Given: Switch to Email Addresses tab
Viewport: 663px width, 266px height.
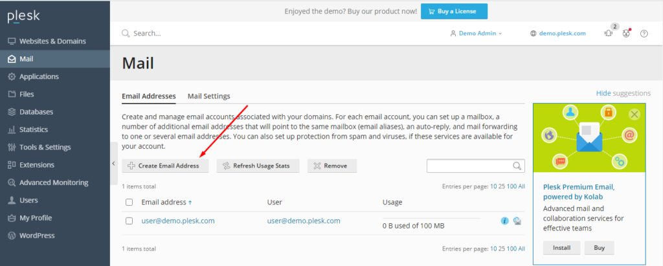Looking at the screenshot, I should (x=148, y=96).
